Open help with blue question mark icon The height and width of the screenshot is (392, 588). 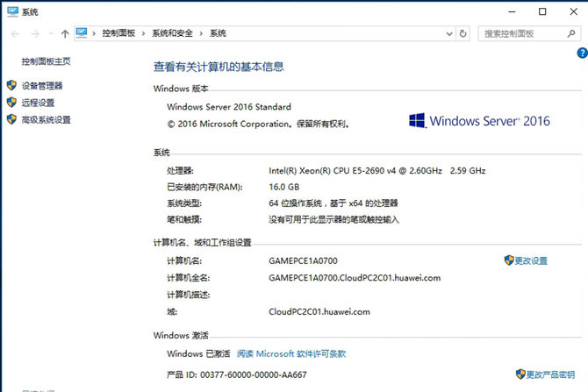[x=583, y=53]
